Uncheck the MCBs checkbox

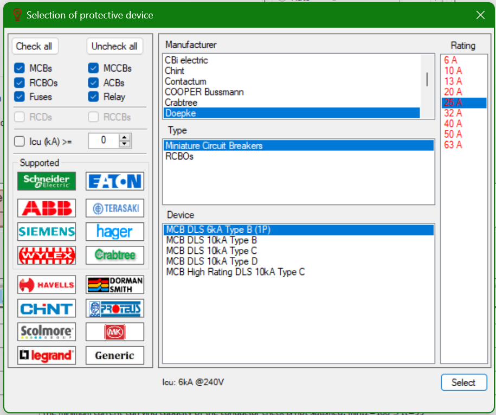pos(20,68)
